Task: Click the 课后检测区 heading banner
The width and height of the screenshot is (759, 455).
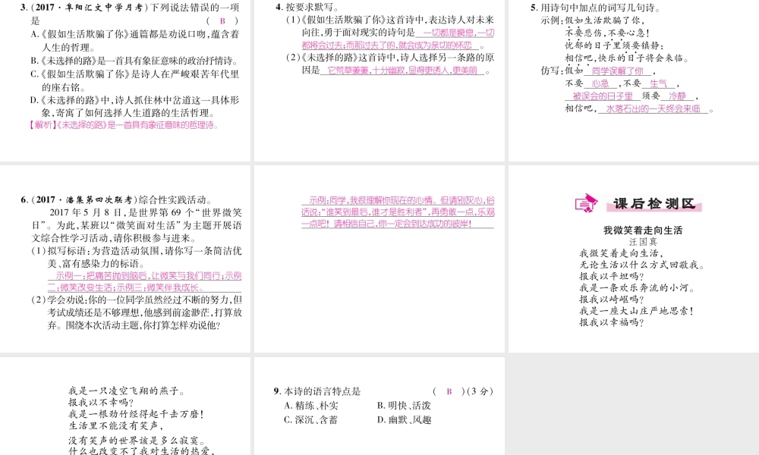Action: coord(653,203)
